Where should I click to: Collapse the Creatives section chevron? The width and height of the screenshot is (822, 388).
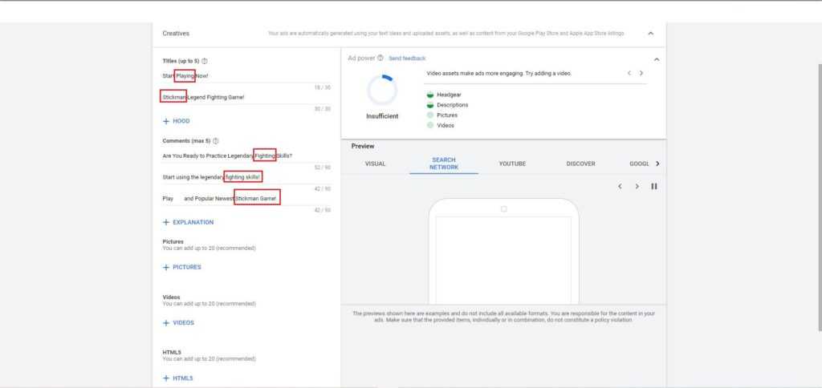[650, 34]
